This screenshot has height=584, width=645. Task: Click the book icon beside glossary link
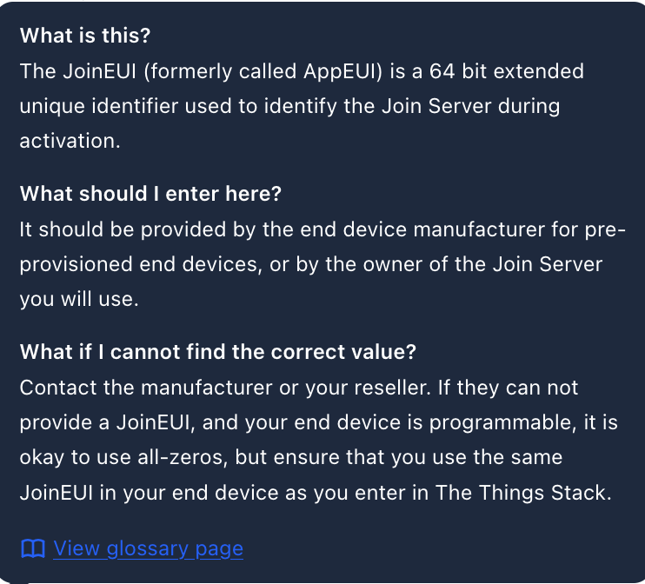(x=33, y=548)
